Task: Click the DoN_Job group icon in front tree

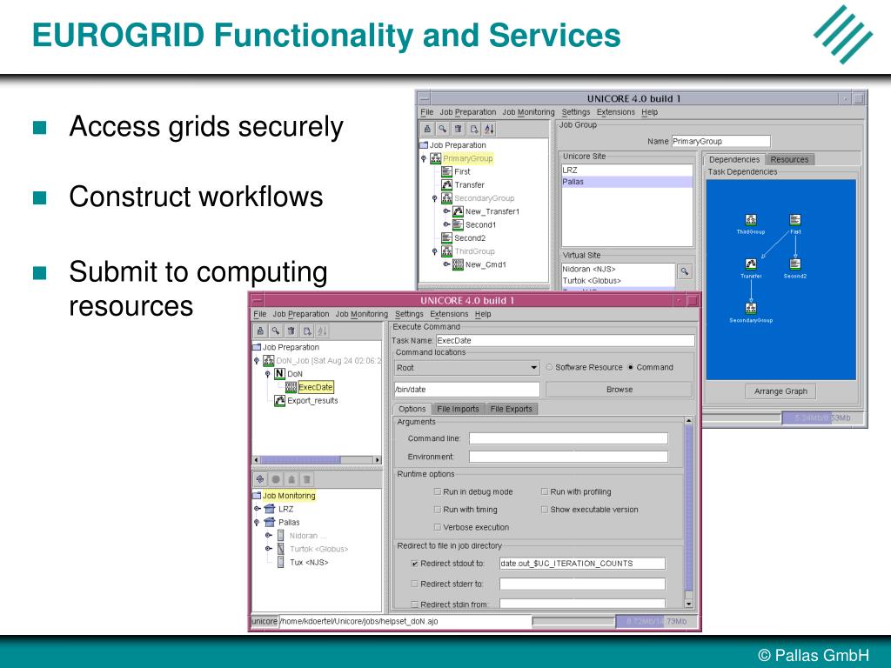Action: 268,360
